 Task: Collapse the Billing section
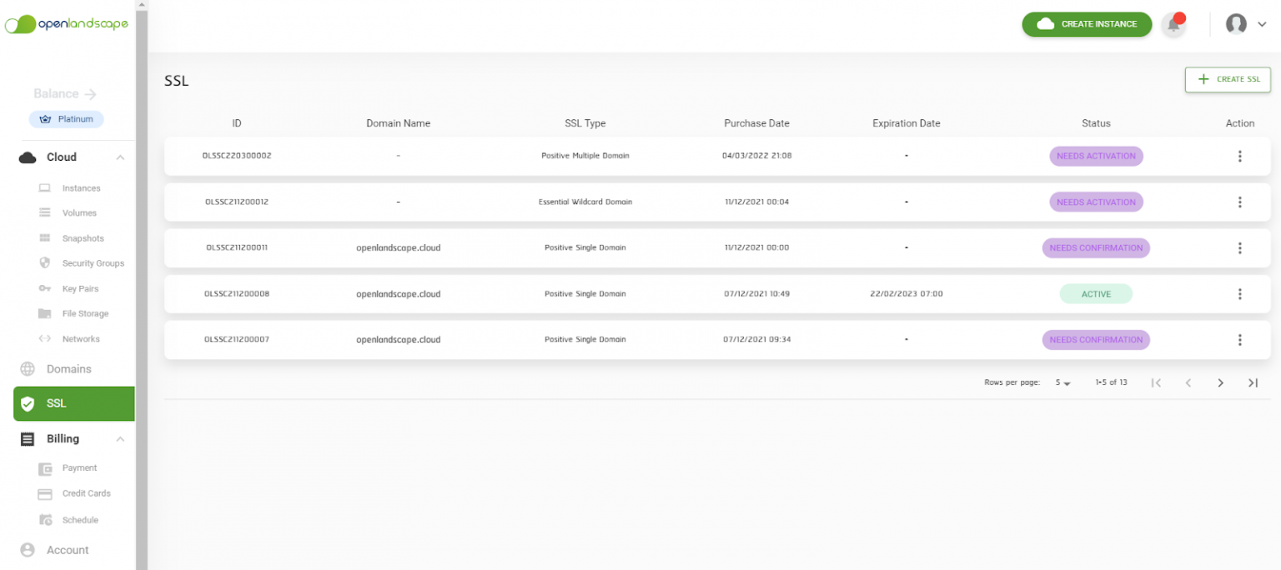pos(119,438)
